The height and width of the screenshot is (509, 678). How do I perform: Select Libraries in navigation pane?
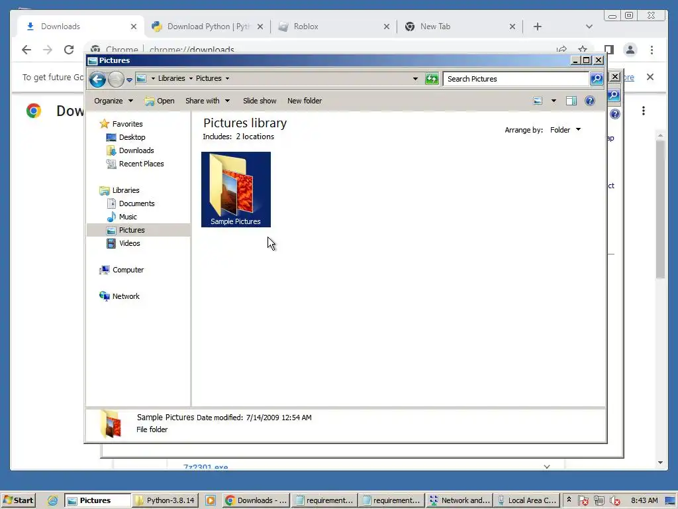point(125,190)
